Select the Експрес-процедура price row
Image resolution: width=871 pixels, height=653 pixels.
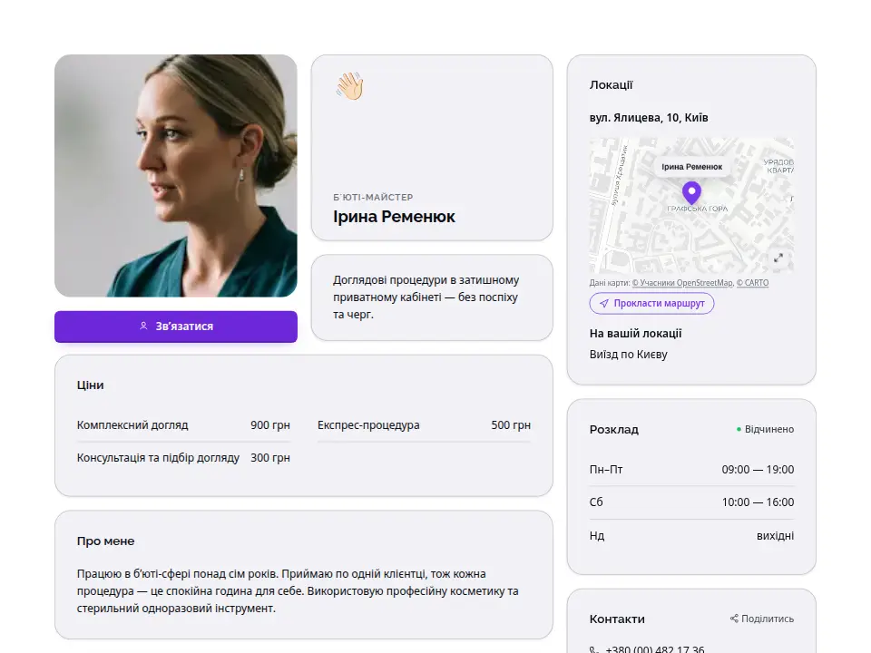point(424,425)
